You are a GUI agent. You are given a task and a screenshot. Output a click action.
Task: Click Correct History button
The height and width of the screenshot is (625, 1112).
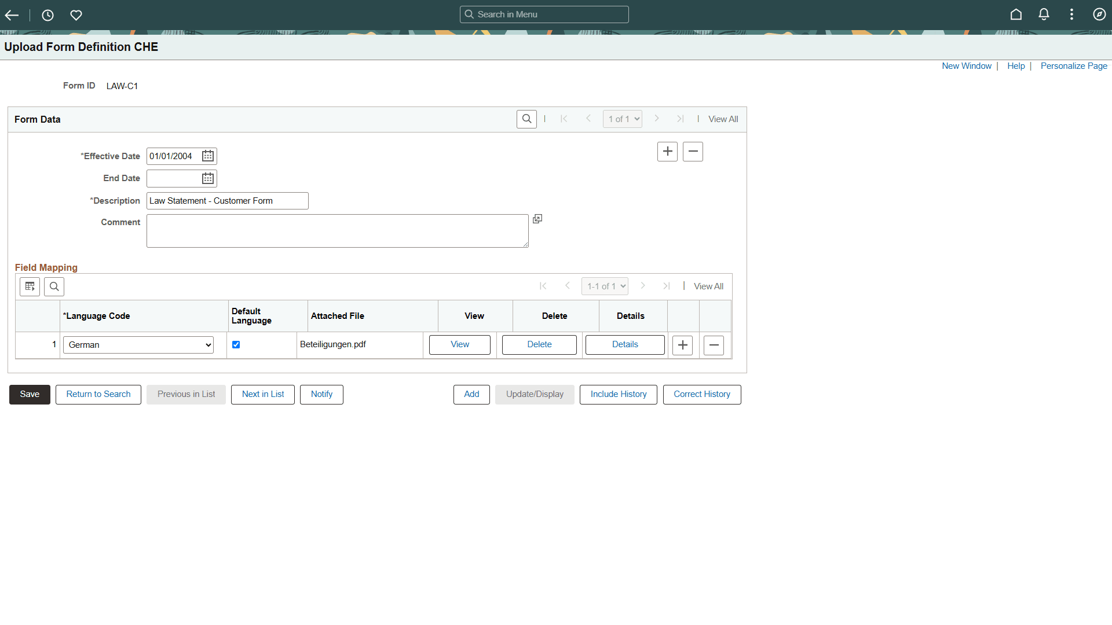[x=702, y=395]
